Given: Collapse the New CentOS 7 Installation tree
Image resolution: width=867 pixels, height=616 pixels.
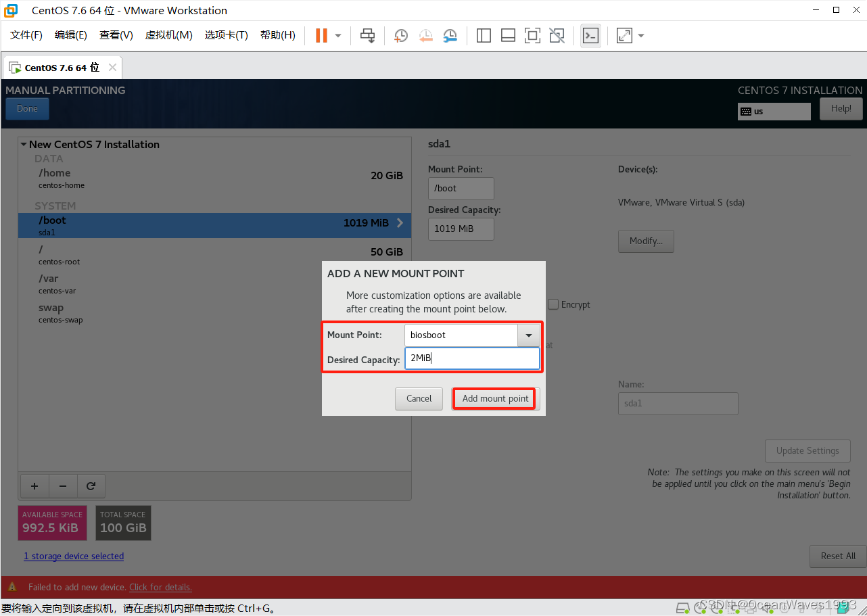Looking at the screenshot, I should [x=24, y=144].
